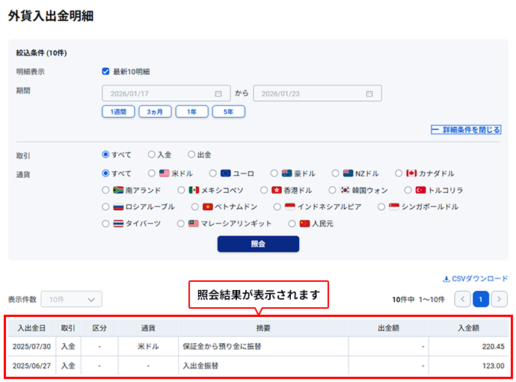
Task: Toggle the 最新10明細 checkbox
Action: (106, 72)
